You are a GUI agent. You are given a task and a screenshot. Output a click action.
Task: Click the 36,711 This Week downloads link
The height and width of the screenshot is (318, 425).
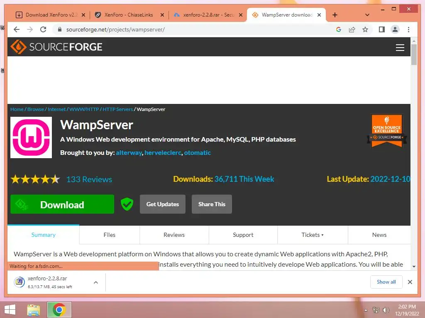[244, 179]
